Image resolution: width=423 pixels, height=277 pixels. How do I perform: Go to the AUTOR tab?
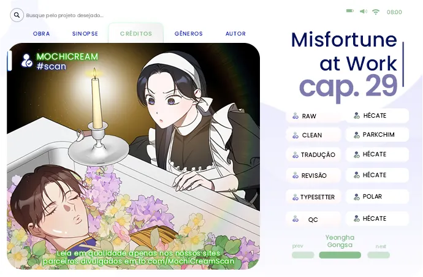point(235,34)
